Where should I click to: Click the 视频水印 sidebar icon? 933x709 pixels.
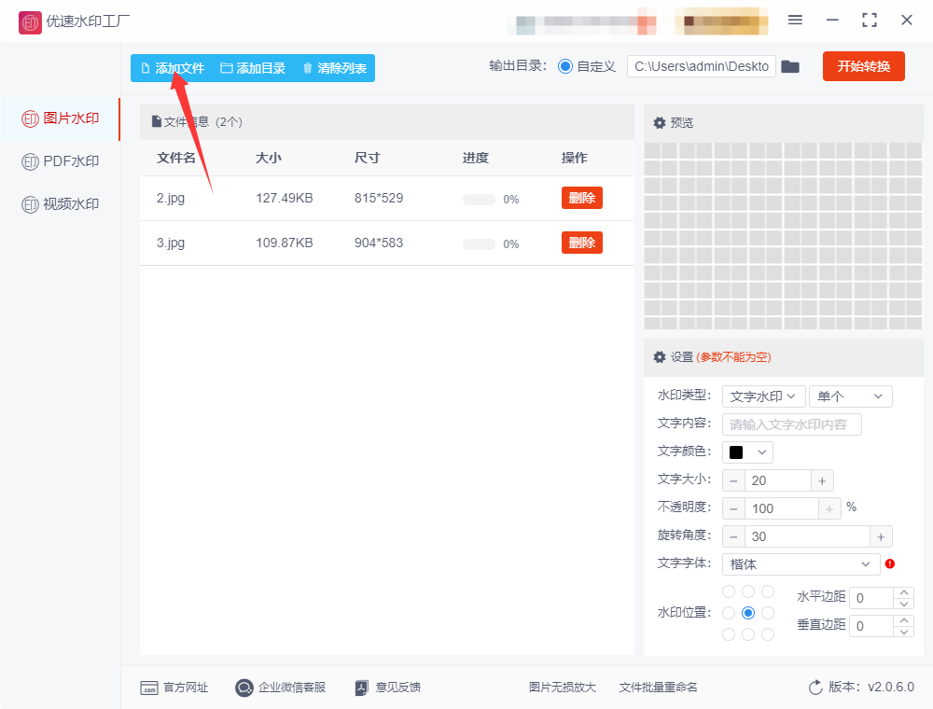(x=30, y=204)
